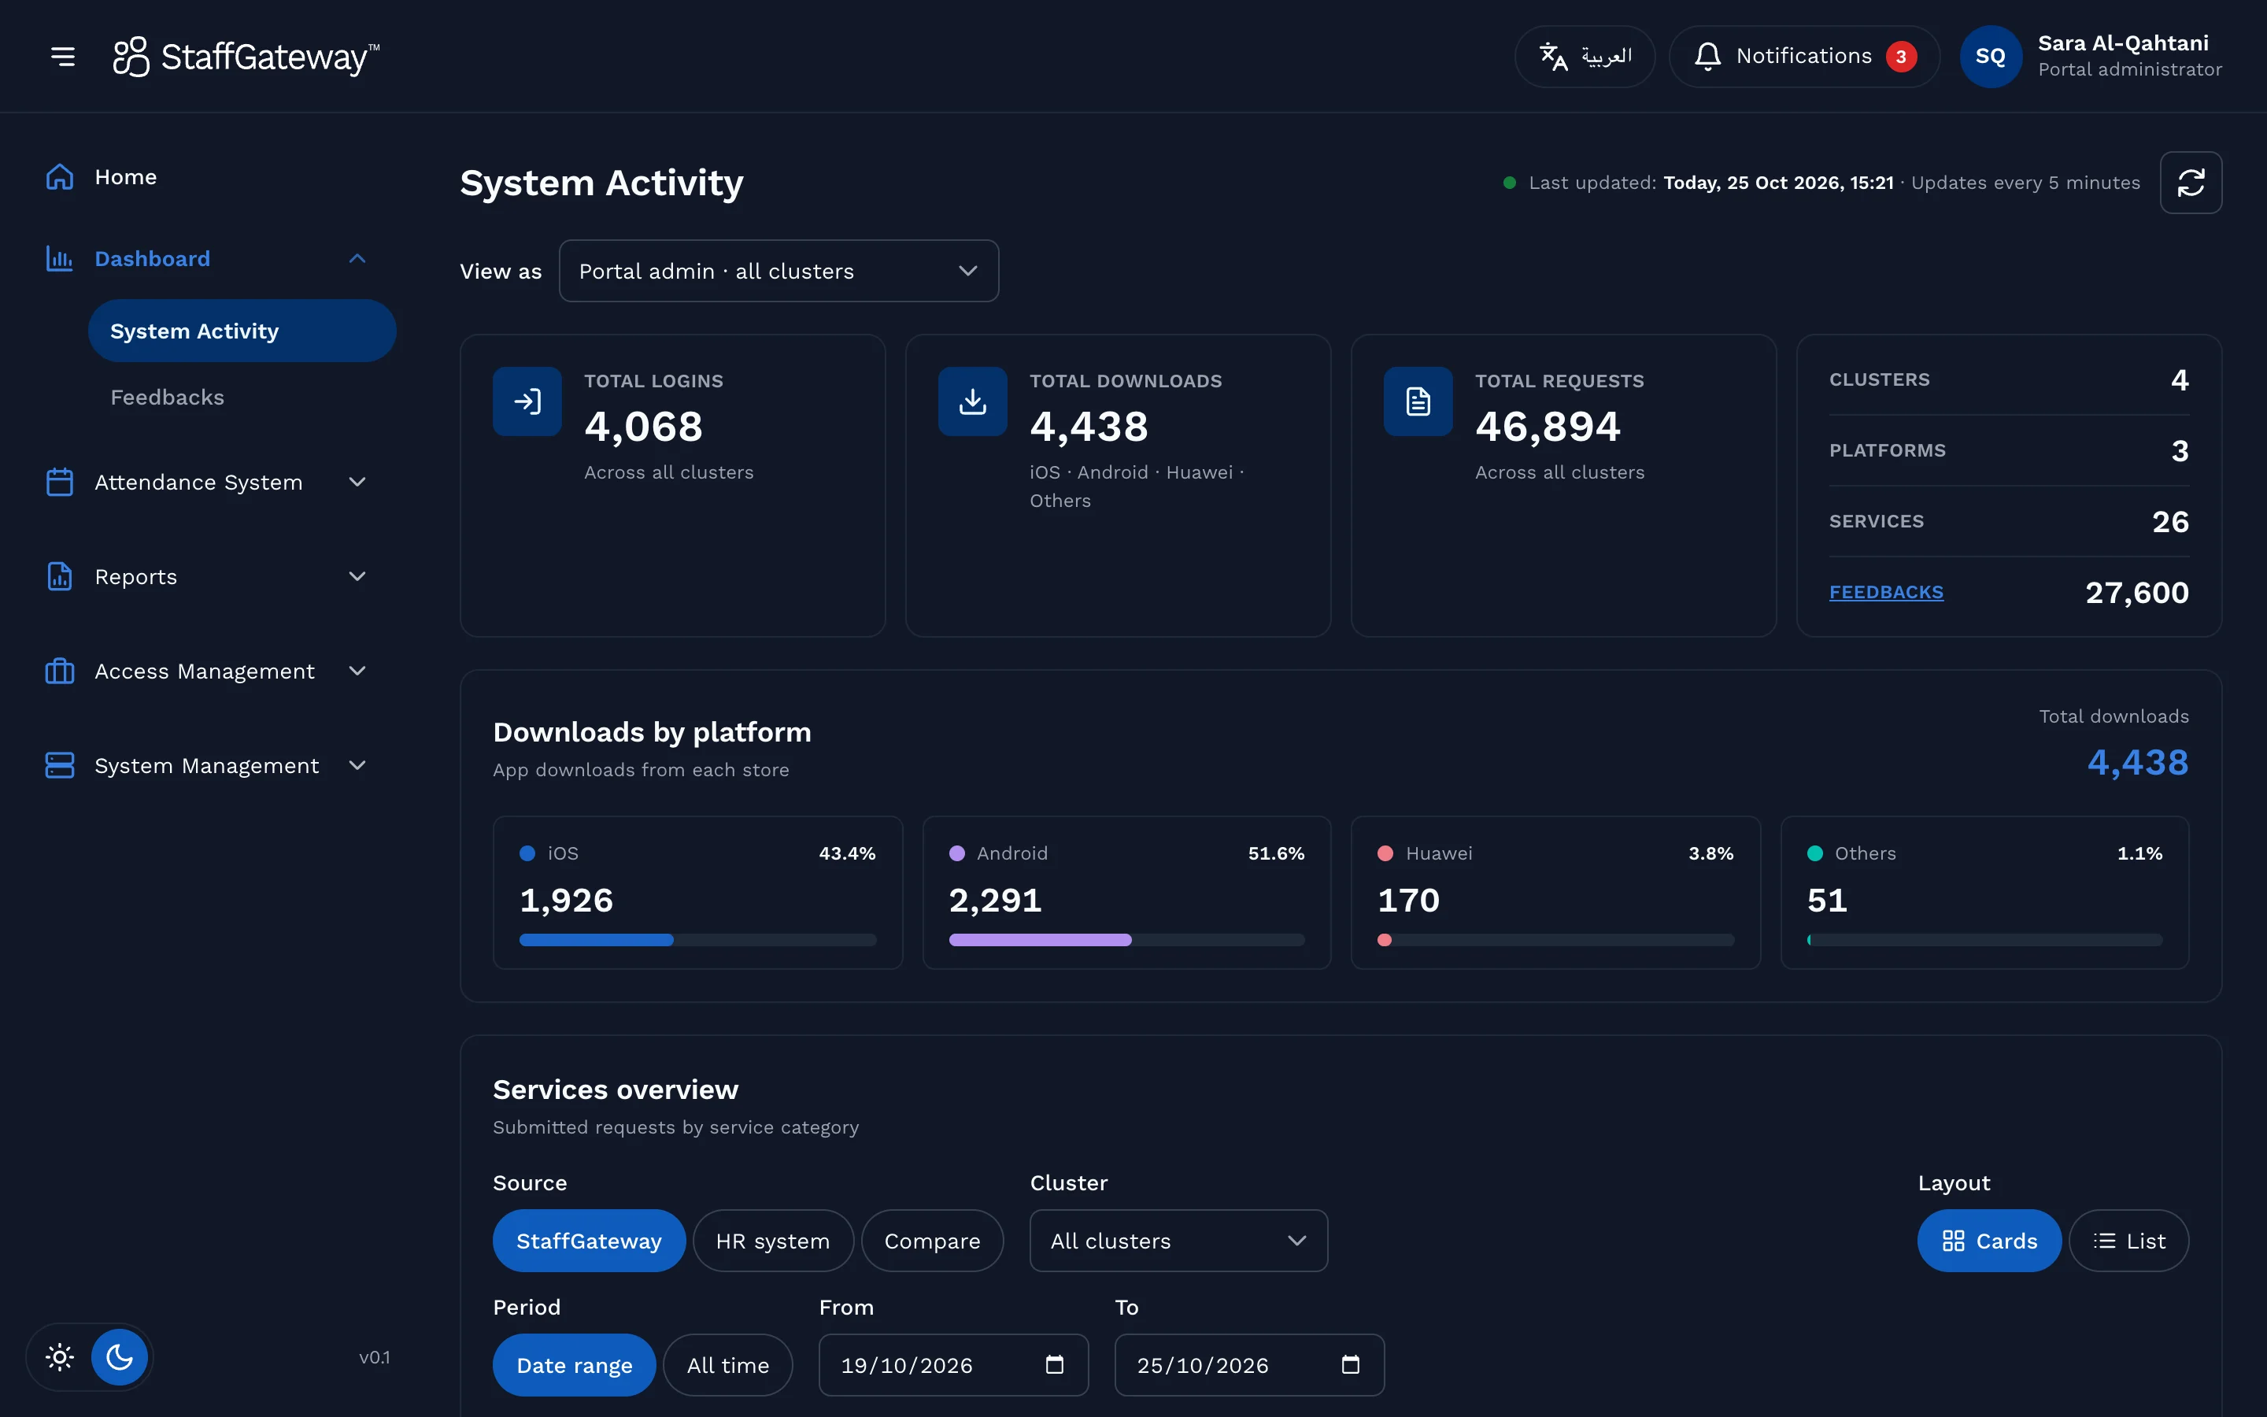Select Compare source option

(932, 1241)
